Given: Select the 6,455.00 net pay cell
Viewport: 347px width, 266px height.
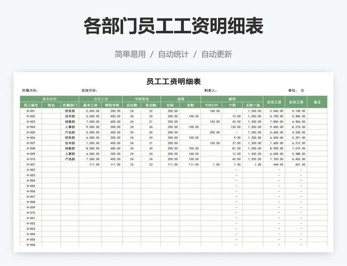Looking at the screenshot, I should [x=296, y=159].
